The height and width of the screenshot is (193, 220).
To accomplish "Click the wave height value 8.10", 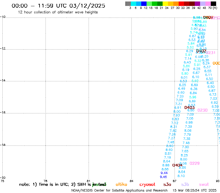I will tap(181, 176).
